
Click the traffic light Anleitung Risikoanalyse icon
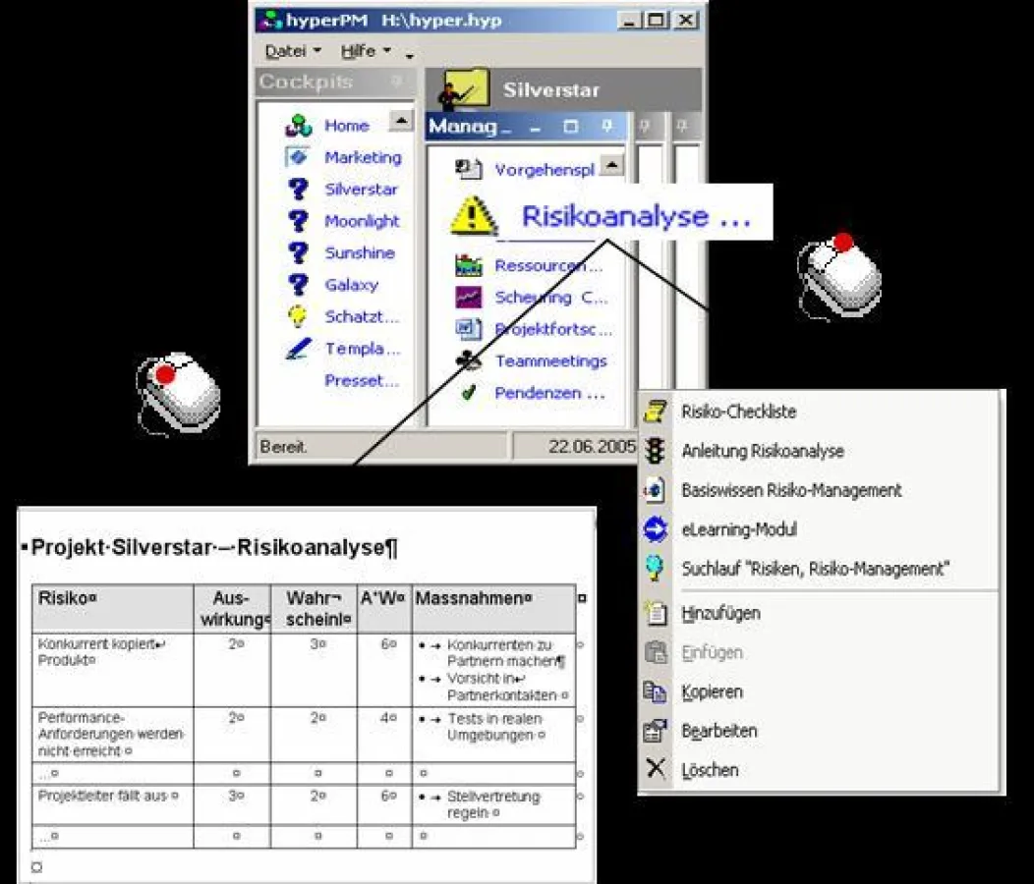coord(655,451)
